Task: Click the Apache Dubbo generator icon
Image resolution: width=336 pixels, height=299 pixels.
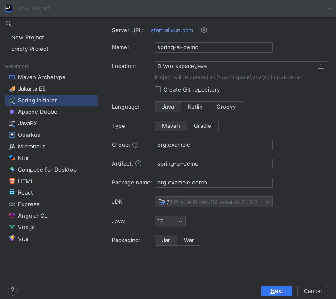Action: click(x=12, y=112)
